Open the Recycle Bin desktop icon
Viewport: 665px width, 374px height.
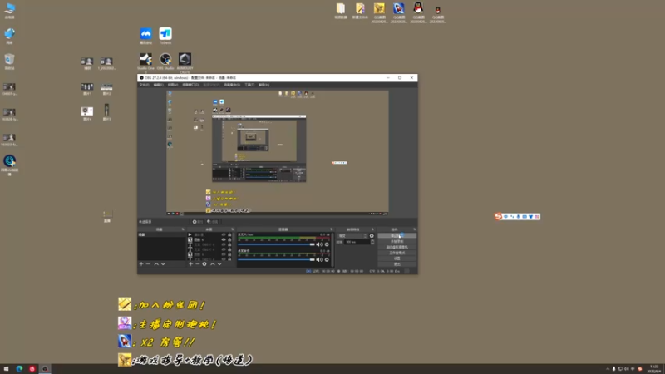9,62
